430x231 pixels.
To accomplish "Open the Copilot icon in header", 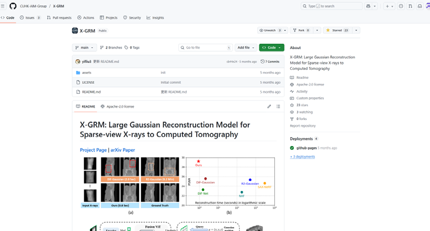I will [x=368, y=6].
